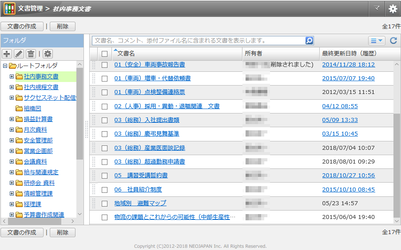Open folder settings gear icon in folder panel
The image size is (401, 250).
pyautogui.click(x=48, y=54)
